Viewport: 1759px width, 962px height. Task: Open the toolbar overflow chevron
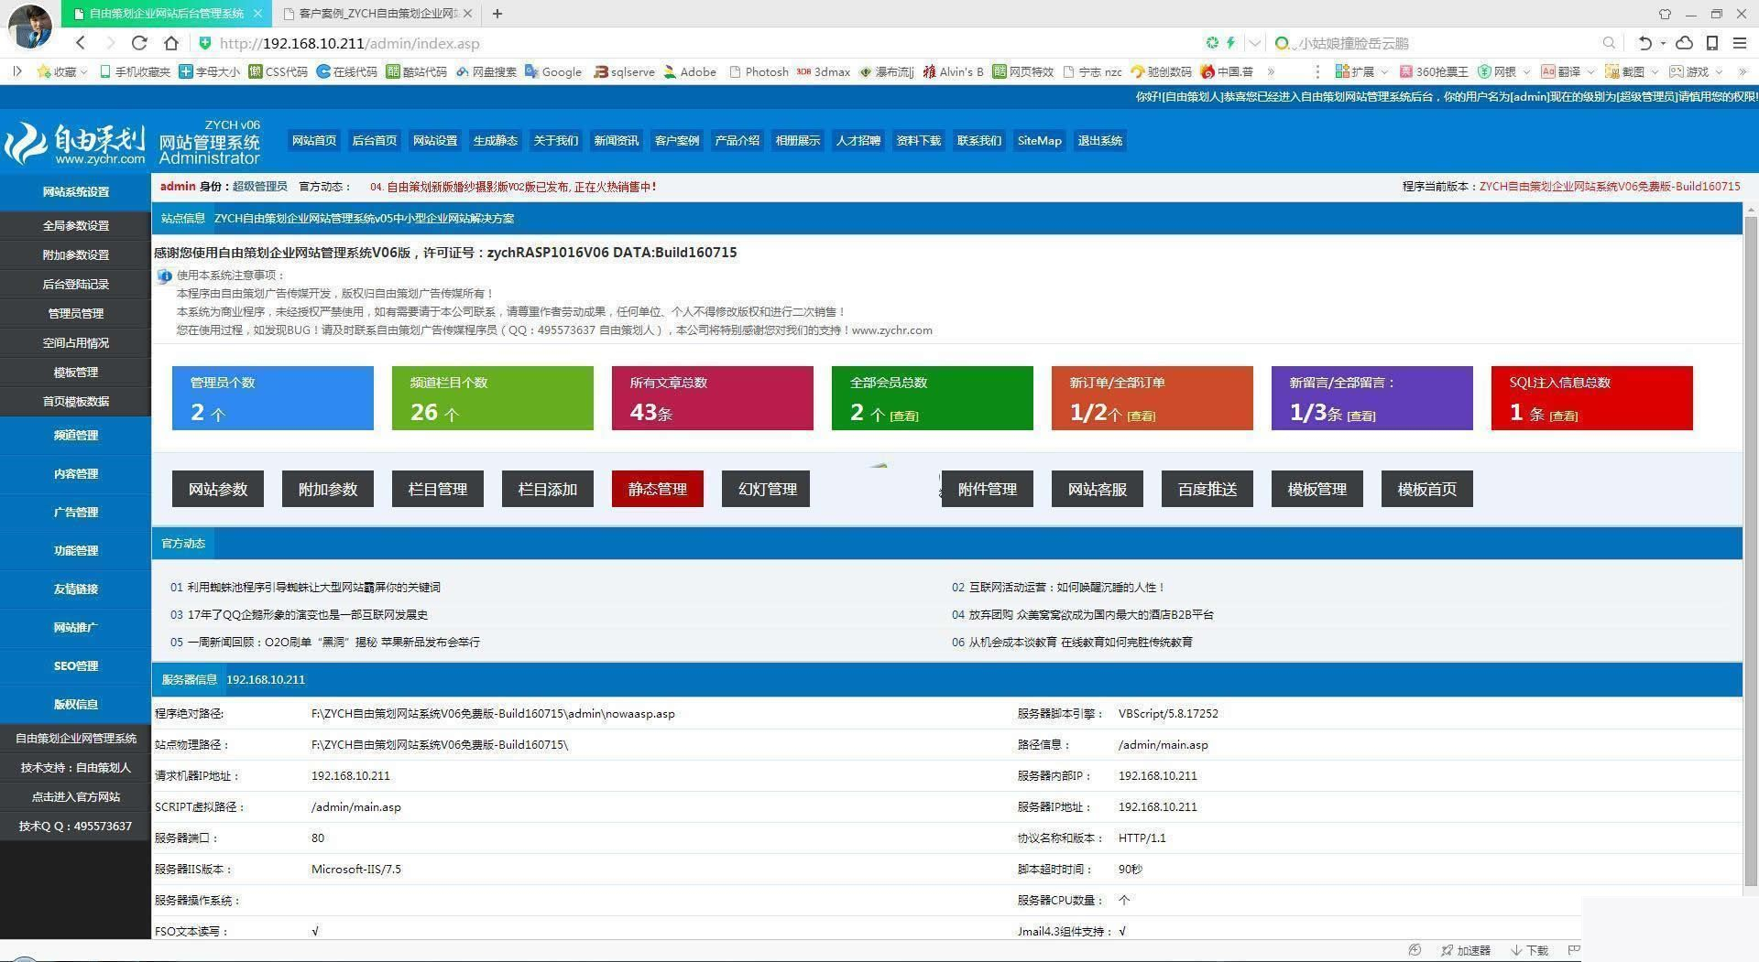coord(1272,71)
